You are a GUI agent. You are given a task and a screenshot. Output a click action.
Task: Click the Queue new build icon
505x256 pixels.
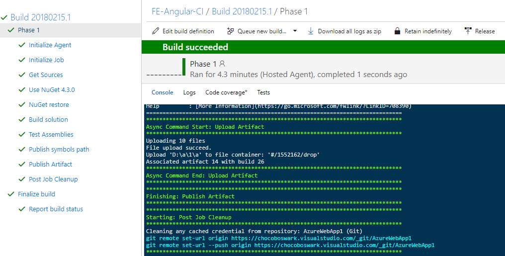230,31
